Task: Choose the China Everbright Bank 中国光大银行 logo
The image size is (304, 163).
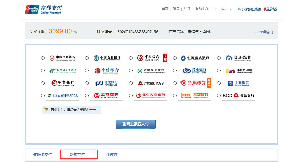Action: [x=239, y=71]
